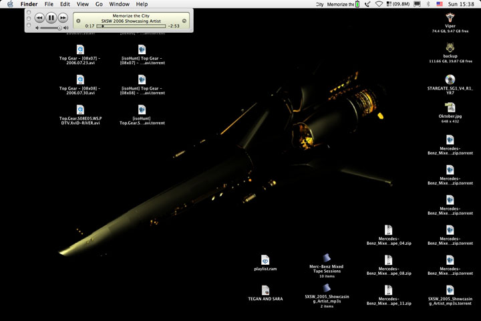This screenshot has width=481, height=321.
Task: Skip to next track in iTunes
Action: (63, 18)
